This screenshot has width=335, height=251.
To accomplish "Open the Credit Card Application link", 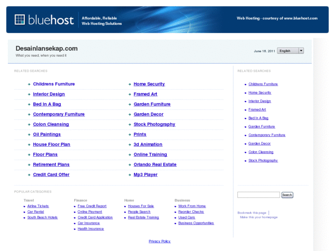I will point(95,217).
